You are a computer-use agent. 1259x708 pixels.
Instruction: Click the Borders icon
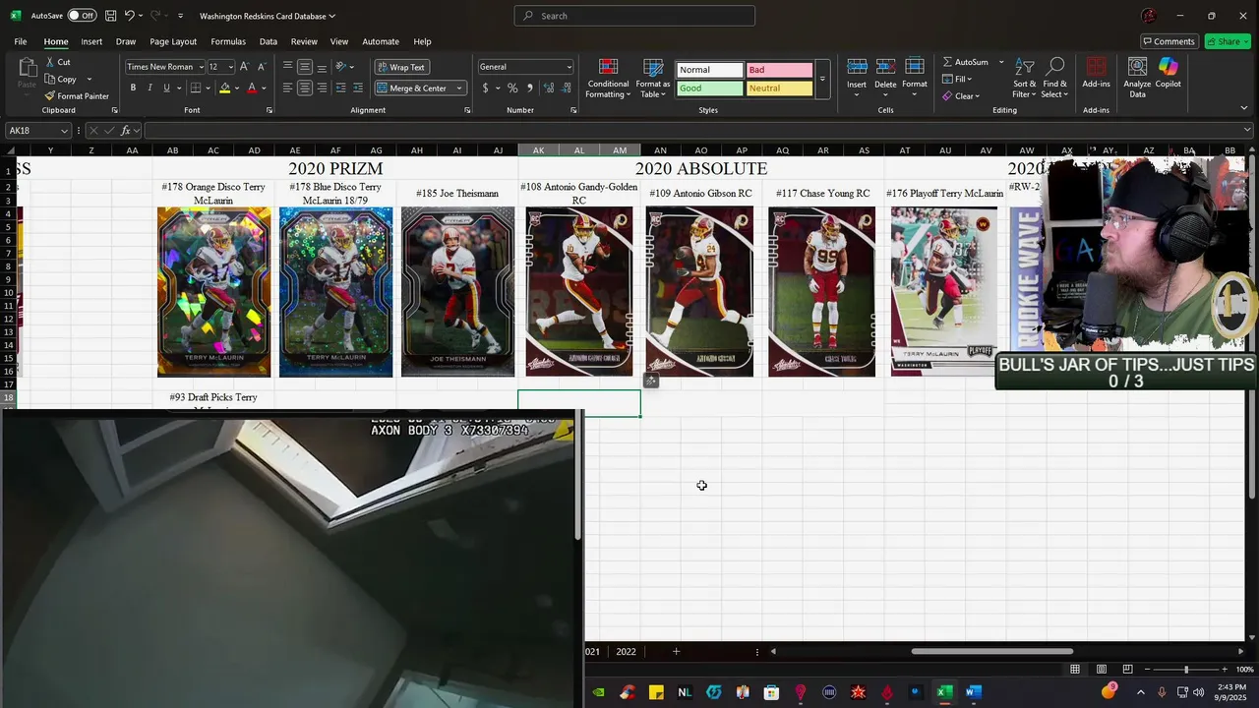(194, 88)
